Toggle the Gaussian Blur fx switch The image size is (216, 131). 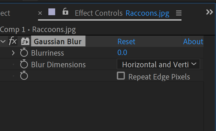click(x=13, y=41)
